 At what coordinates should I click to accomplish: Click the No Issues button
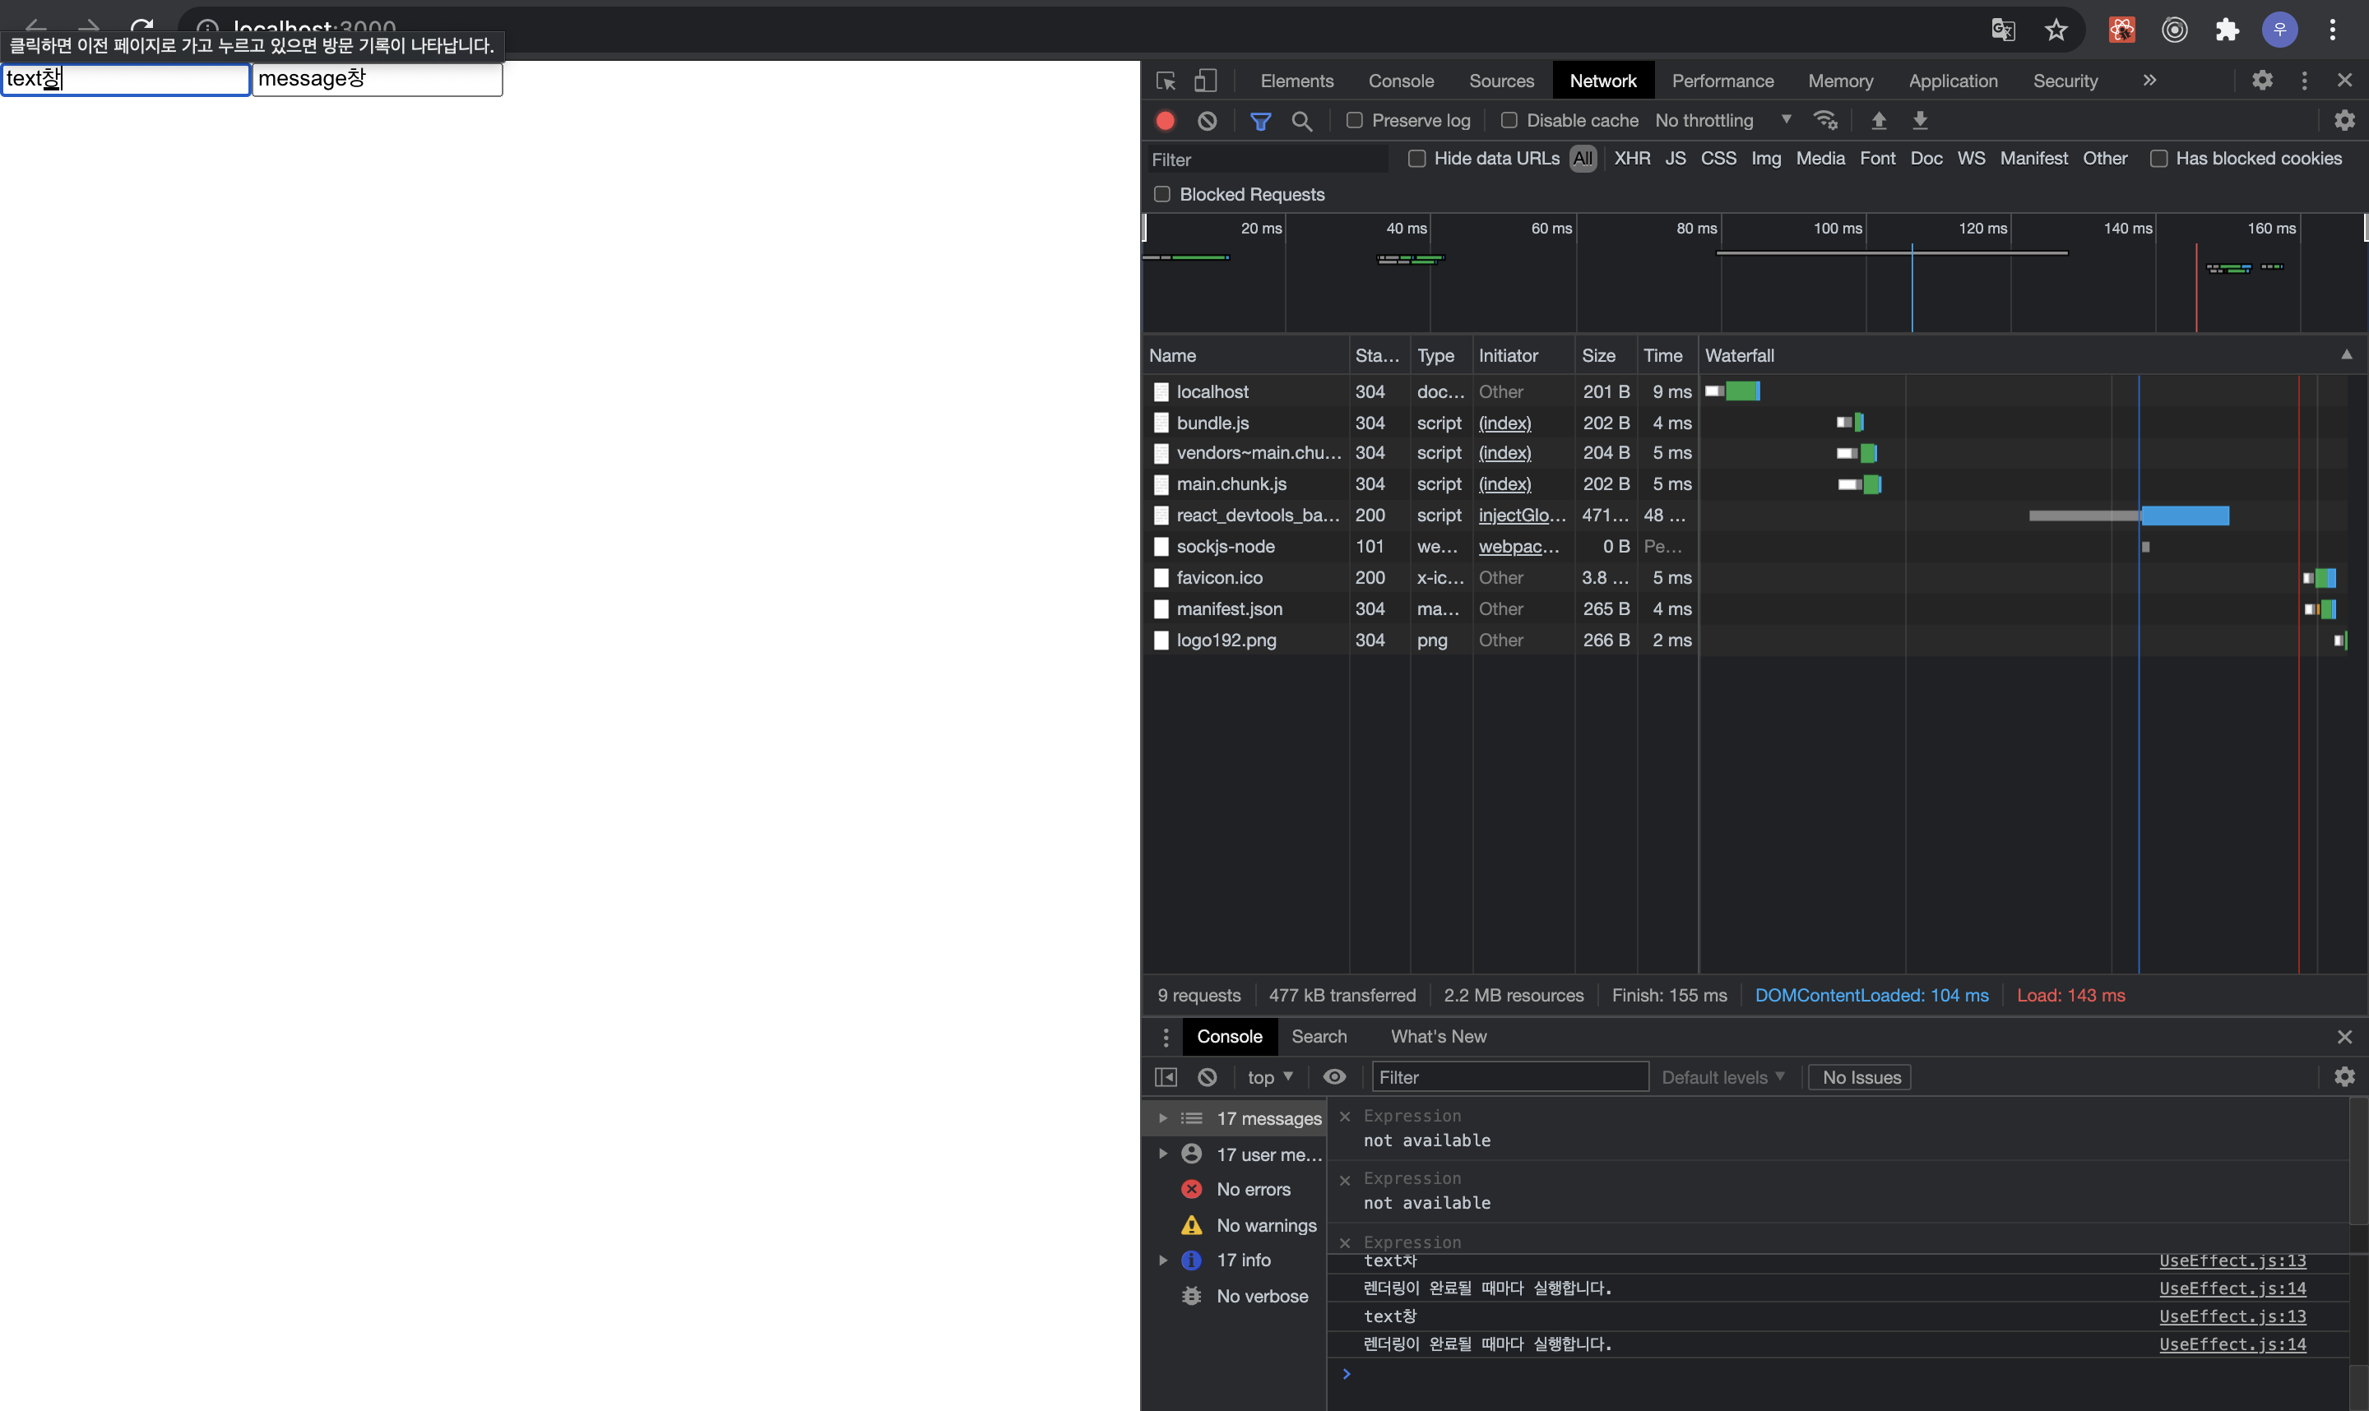(x=1861, y=1076)
